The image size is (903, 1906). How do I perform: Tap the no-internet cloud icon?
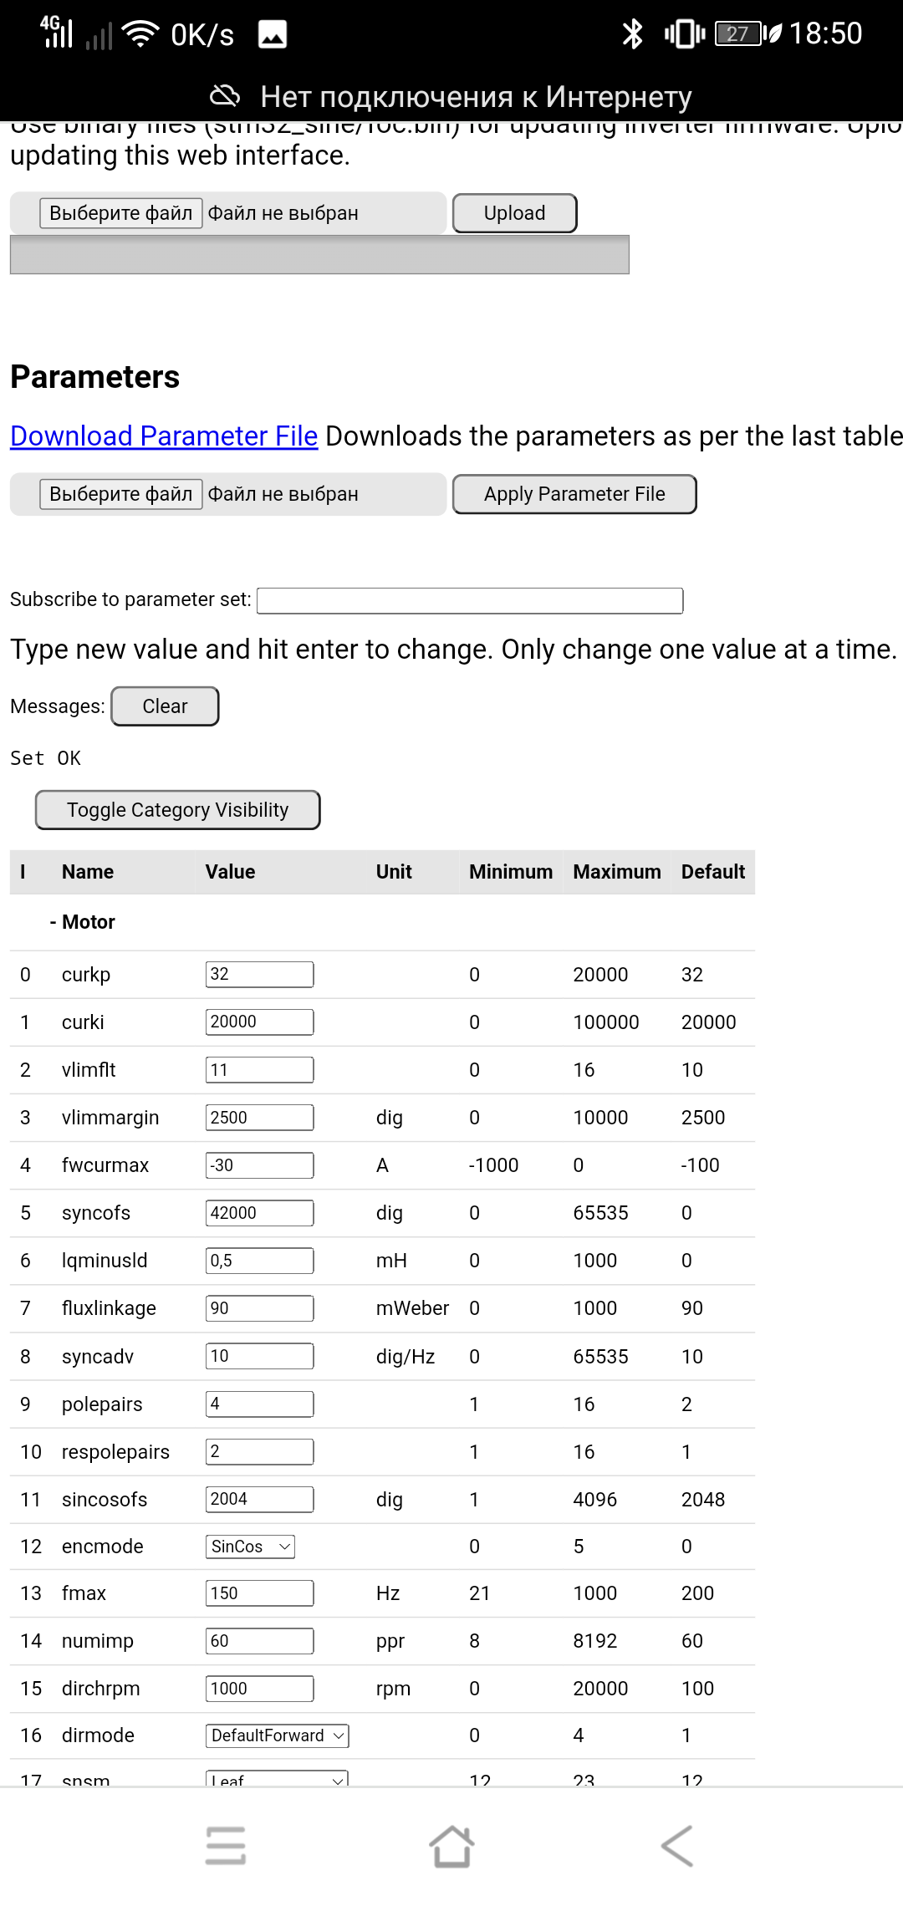224,97
